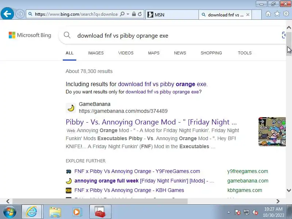Click the banana favicon beside 'annoying orange full week'
Image resolution: width=292 pixels, height=219 pixels.
(69, 181)
